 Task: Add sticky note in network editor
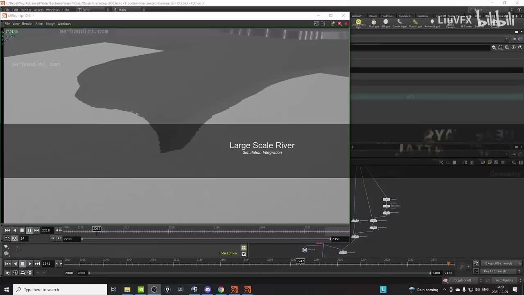coord(490,163)
